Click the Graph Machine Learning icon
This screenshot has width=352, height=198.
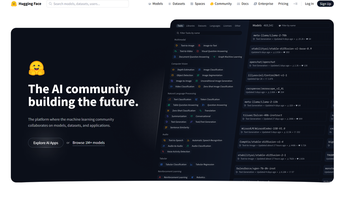214,57
